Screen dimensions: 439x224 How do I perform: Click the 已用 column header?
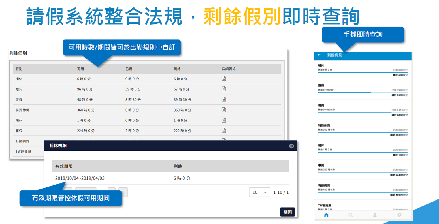[x=129, y=69]
